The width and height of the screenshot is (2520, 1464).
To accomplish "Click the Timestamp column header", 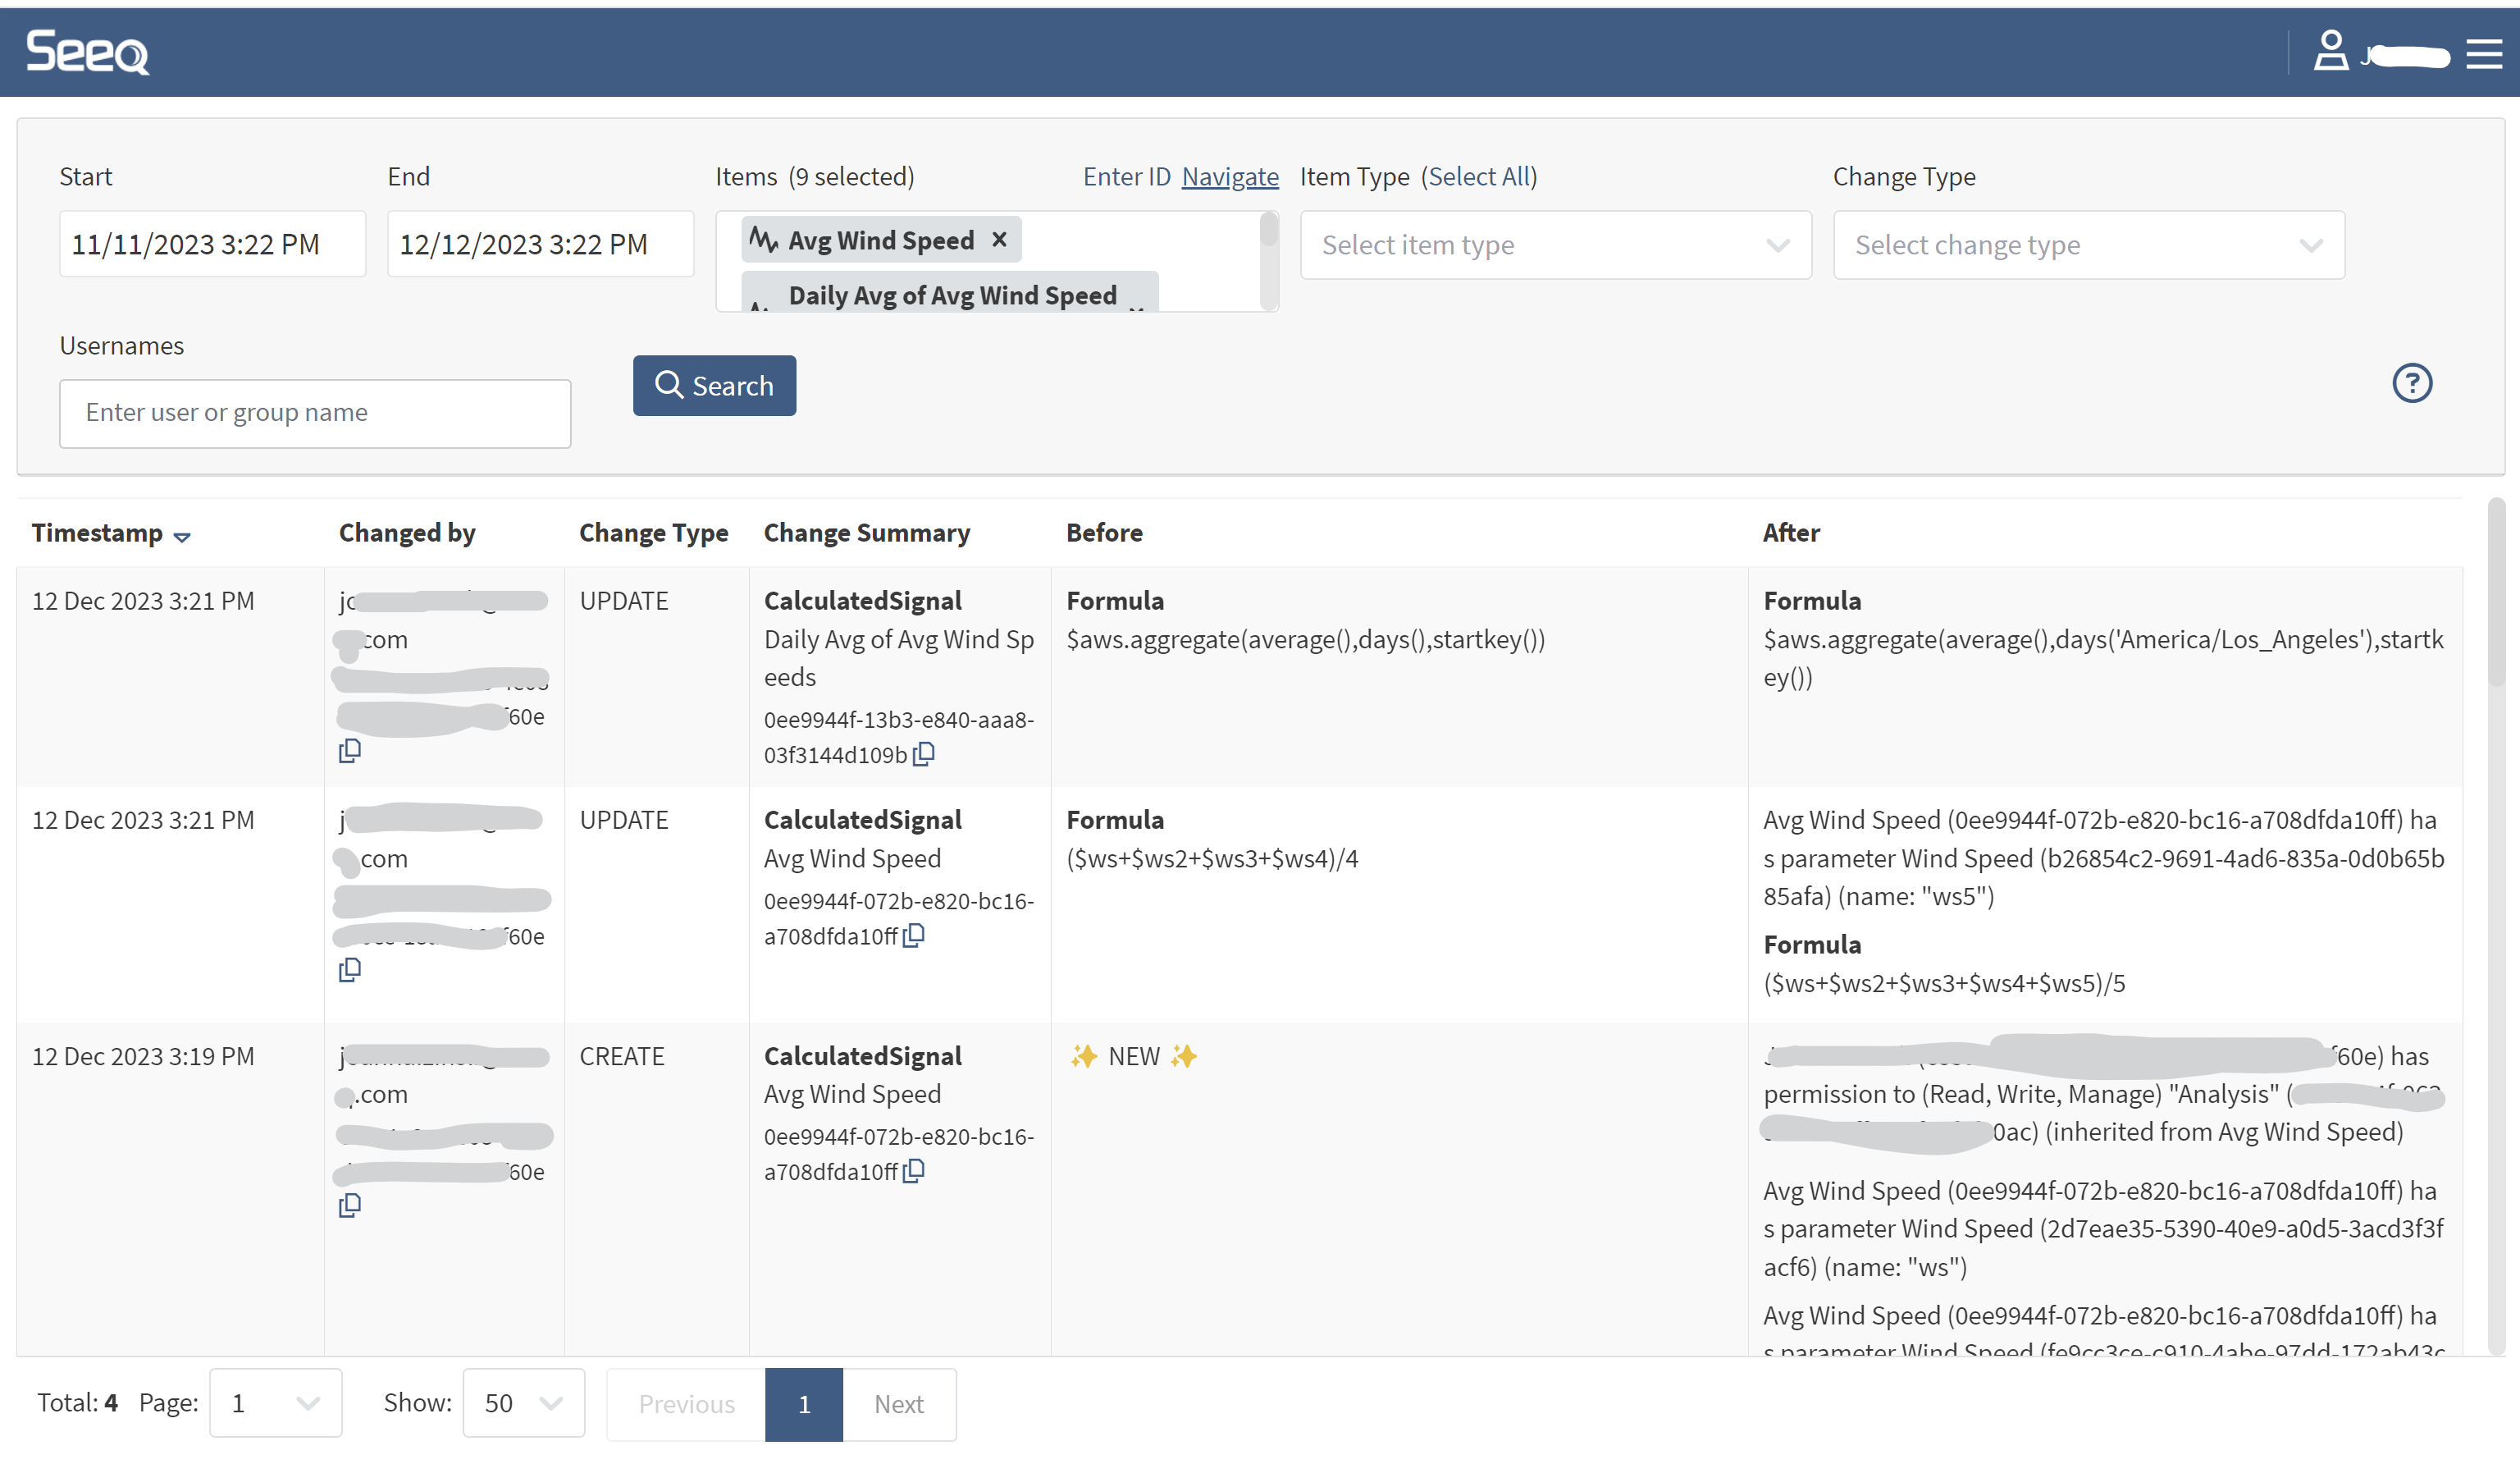I will [x=97, y=533].
